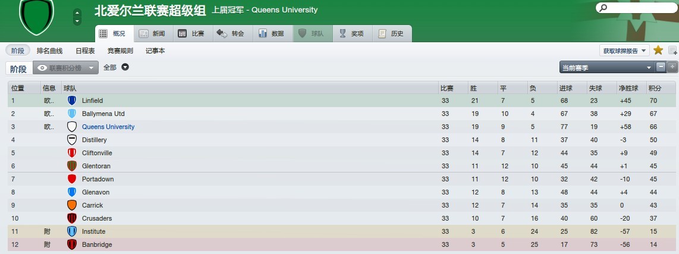
Task: Open the 球队 teams tab
Action: pyautogui.click(x=313, y=33)
